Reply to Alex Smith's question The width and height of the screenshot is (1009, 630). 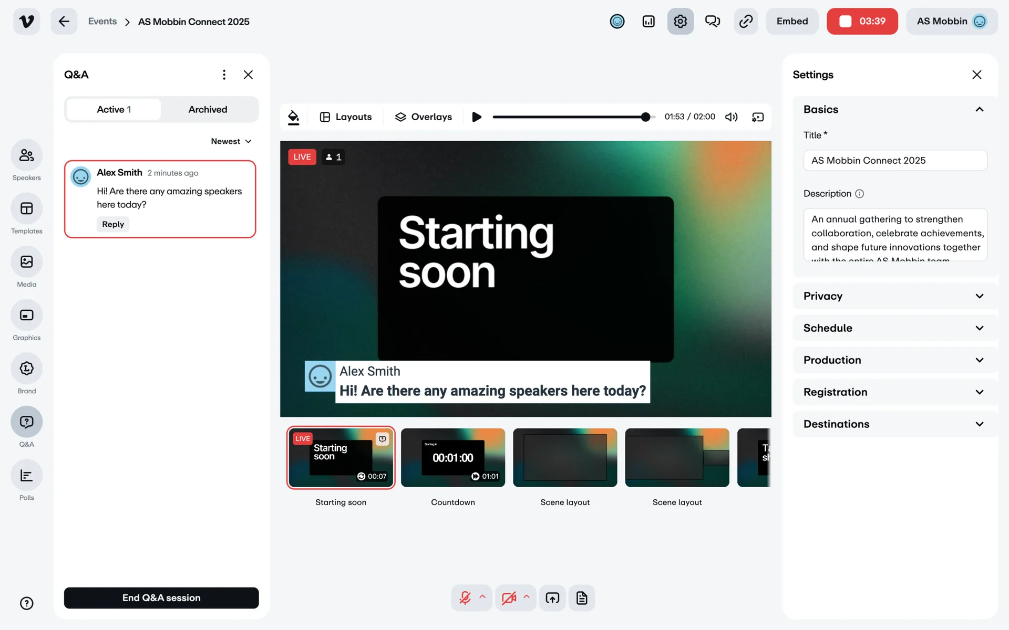tap(113, 224)
